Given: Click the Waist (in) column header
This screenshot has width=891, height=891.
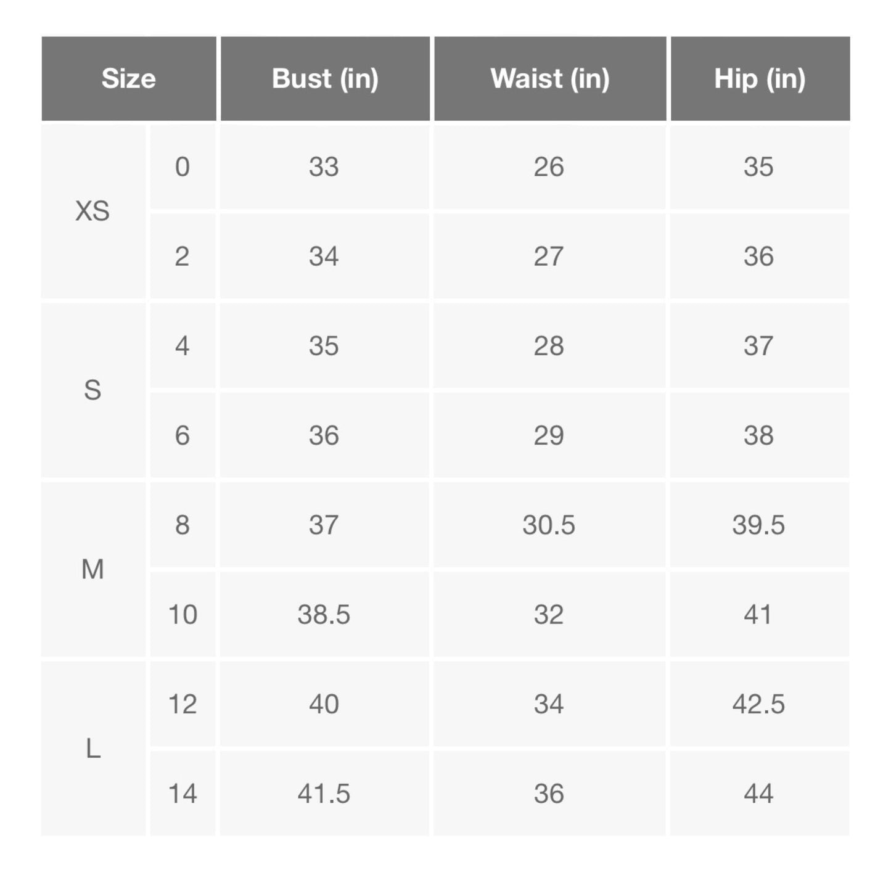Looking at the screenshot, I should (x=550, y=78).
